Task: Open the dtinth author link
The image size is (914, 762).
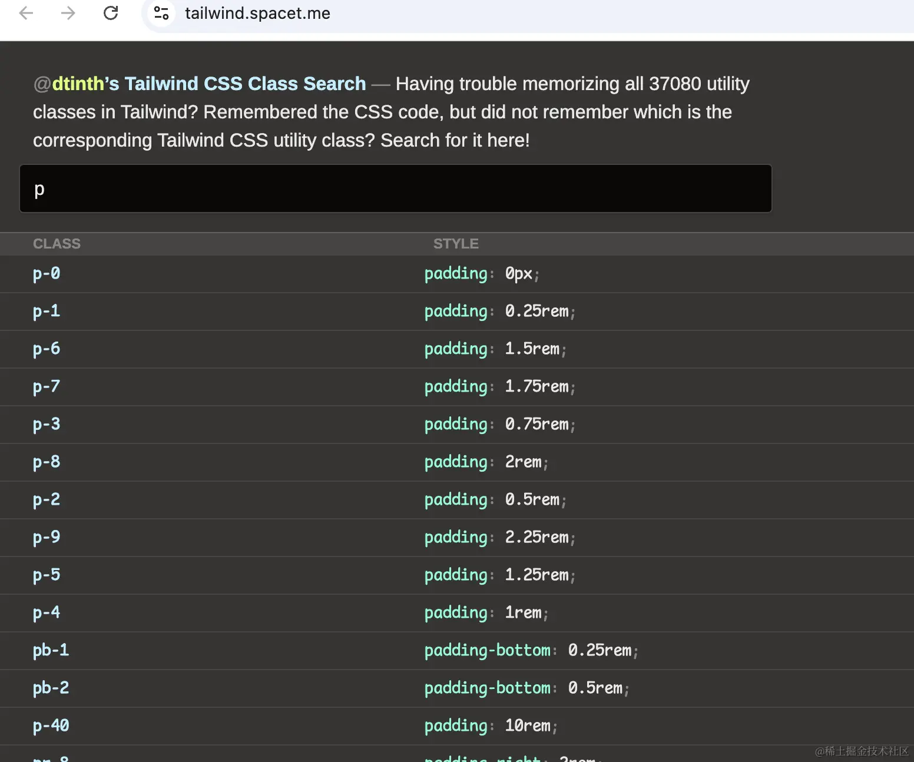Action: pyautogui.click(x=78, y=84)
